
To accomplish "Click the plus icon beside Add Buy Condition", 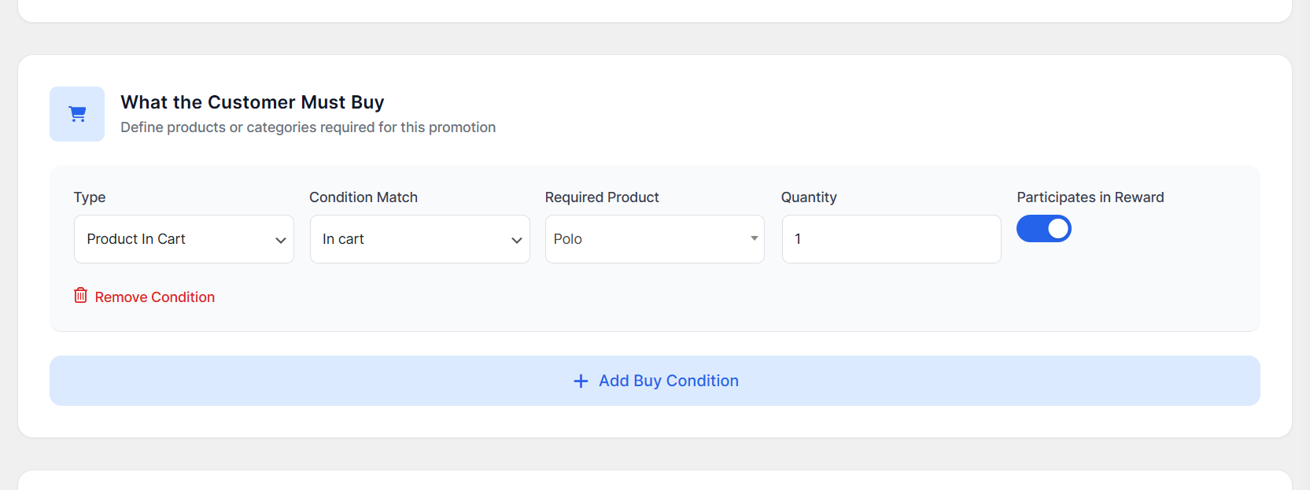I will tap(581, 381).
